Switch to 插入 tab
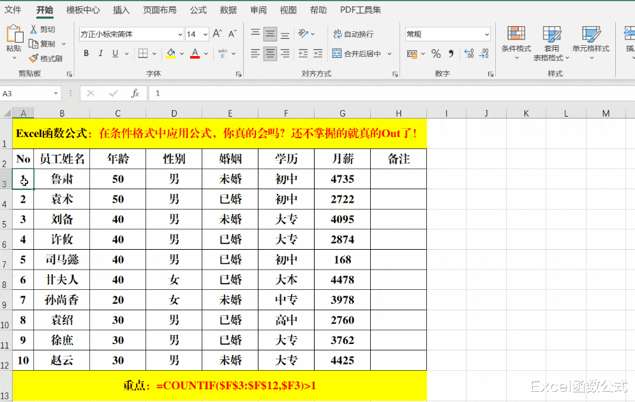635x402 pixels. pos(121,10)
